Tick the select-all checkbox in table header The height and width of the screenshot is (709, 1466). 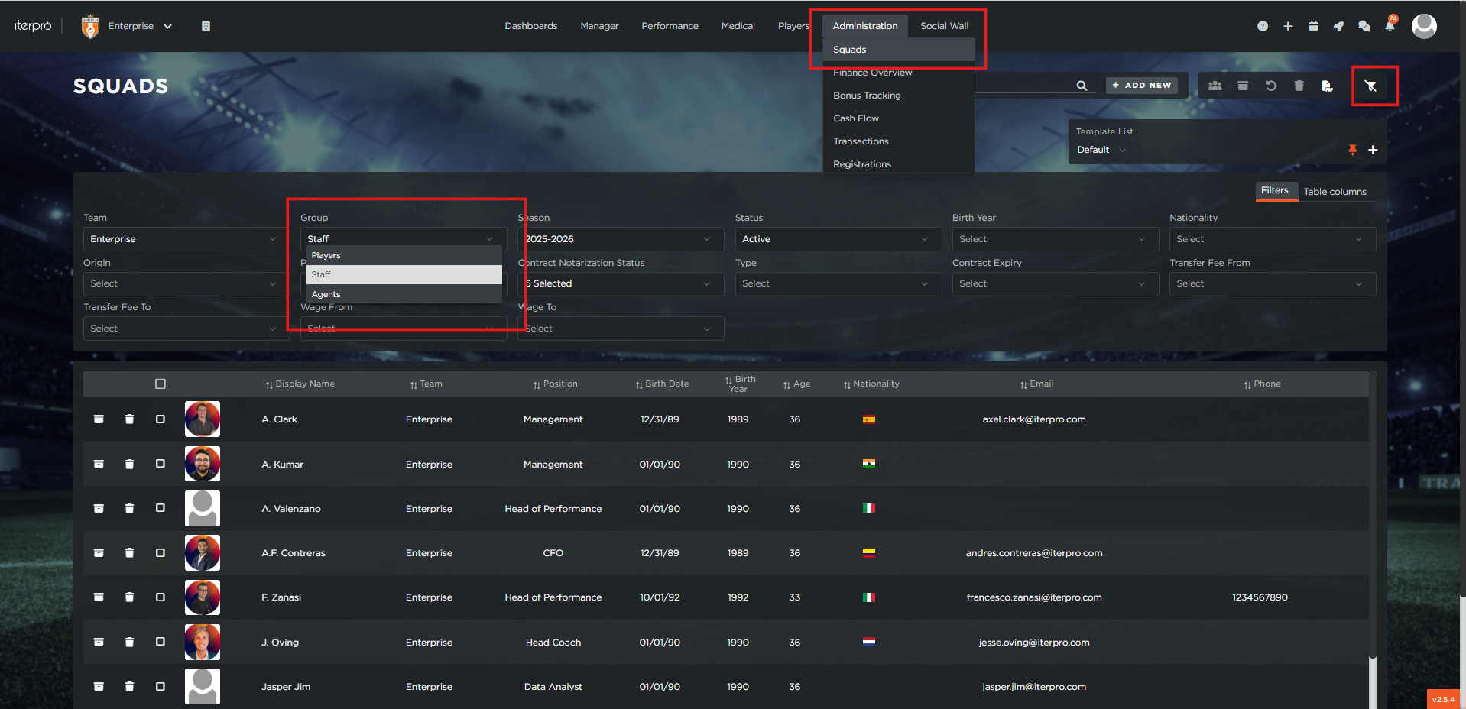point(160,384)
